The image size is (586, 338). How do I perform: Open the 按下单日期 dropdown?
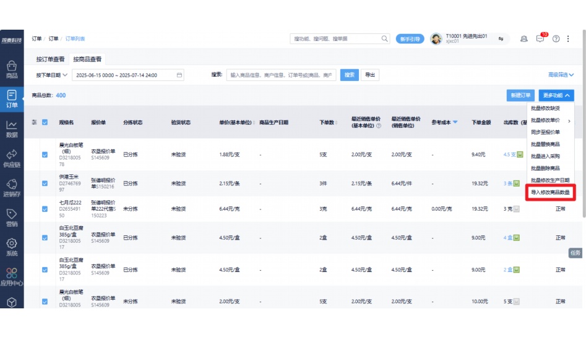pyautogui.click(x=51, y=75)
